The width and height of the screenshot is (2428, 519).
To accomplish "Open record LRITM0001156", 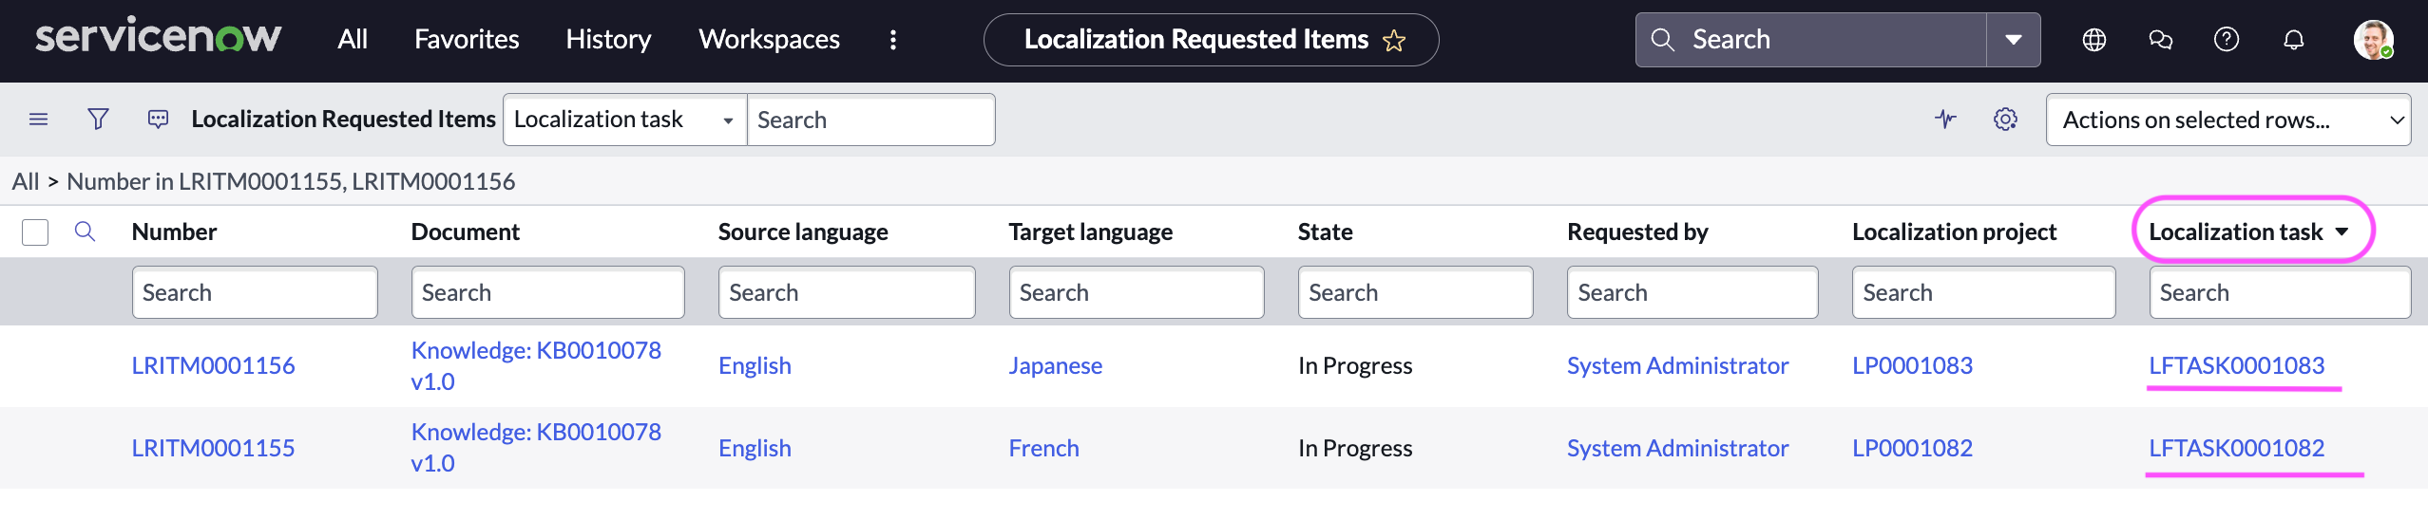I will 213,365.
